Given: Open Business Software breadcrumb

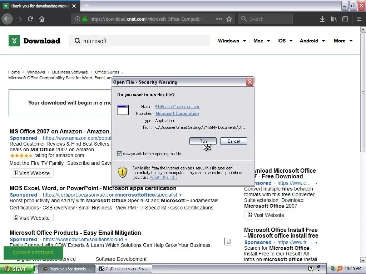Looking at the screenshot, I should pos(70,72).
